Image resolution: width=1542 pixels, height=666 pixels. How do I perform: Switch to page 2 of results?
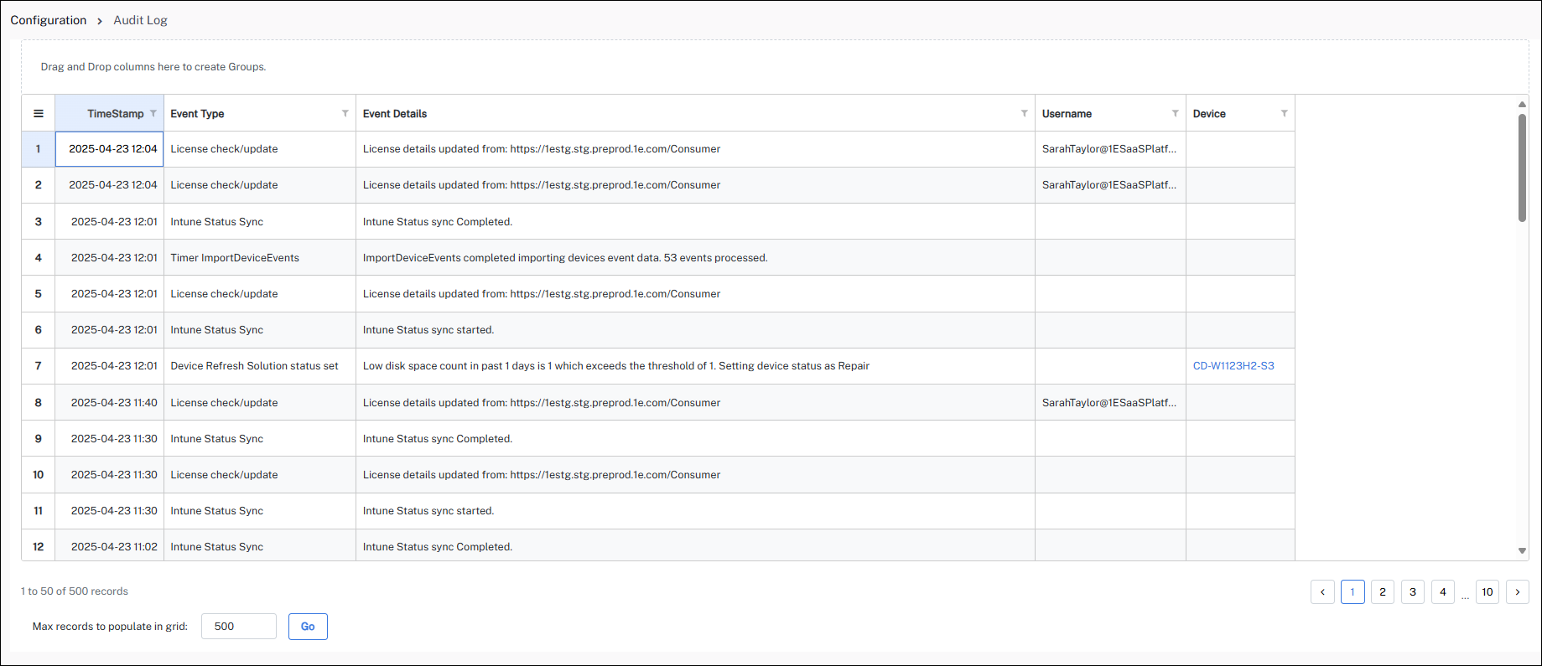pos(1383,592)
